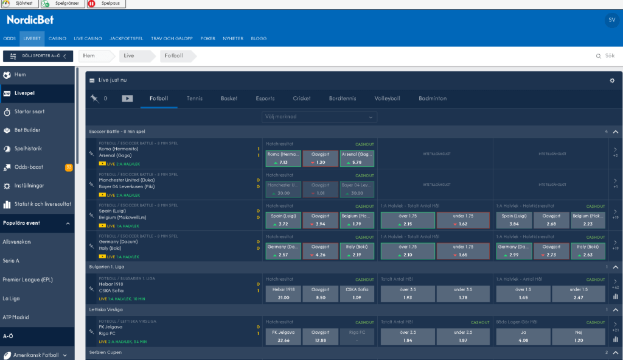Pin the Germany vs Italy match
The width and height of the screenshot is (623, 360).
tap(92, 246)
